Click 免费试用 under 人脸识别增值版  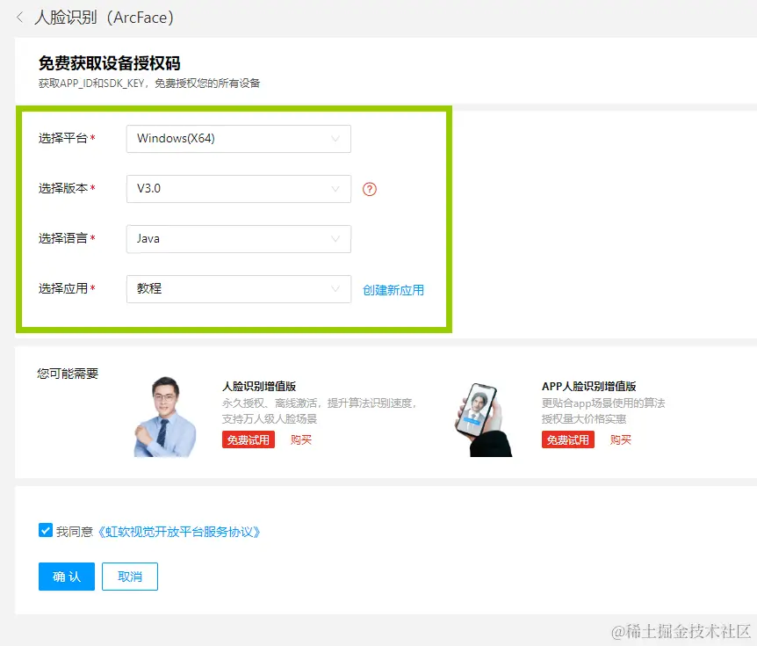click(x=249, y=439)
